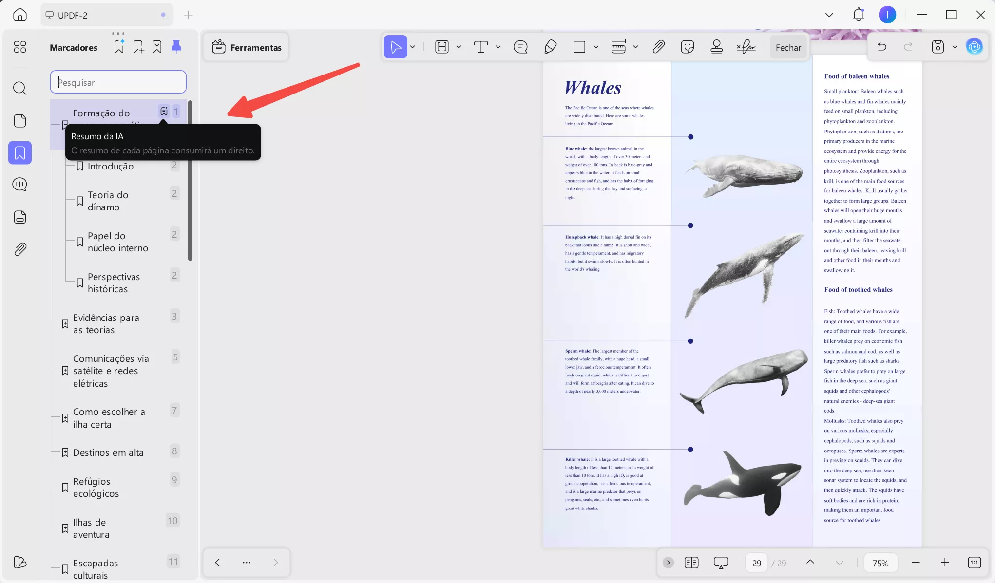This screenshot has width=995, height=583.
Task: Open the zoom level 75% dropdown
Action: coord(880,563)
